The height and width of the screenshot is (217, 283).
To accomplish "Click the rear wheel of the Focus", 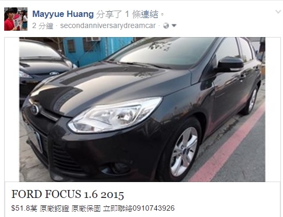I will (x=252, y=101).
